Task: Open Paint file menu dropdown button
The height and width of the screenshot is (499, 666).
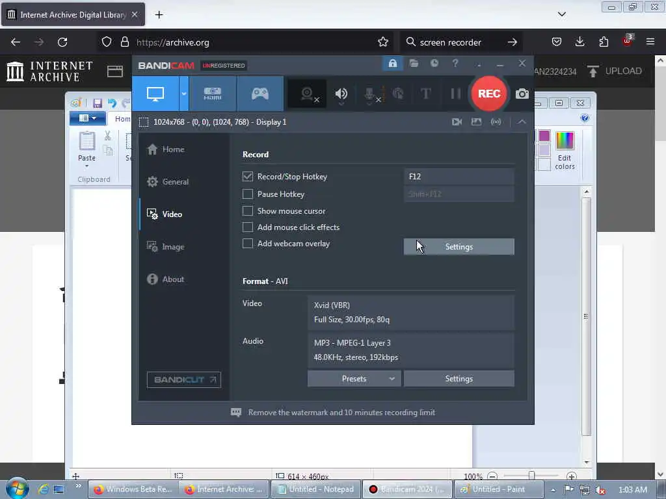Action: [88, 118]
